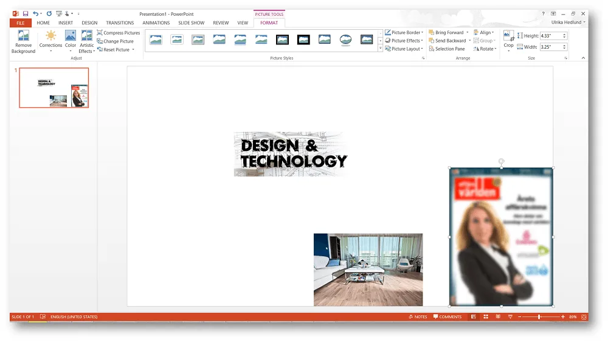The width and height of the screenshot is (608, 342).
Task: Switch to the ANIMATIONS tab
Action: [x=156, y=23]
